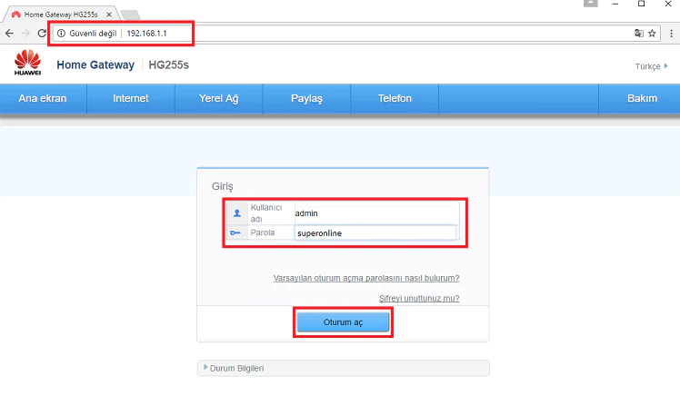Select the Home Gateway HG255s tab

point(61,15)
